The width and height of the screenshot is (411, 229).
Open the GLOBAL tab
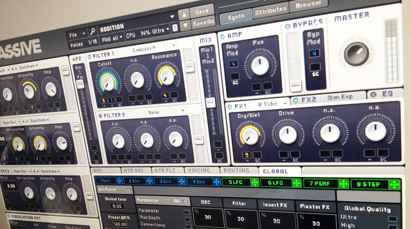click(276, 171)
